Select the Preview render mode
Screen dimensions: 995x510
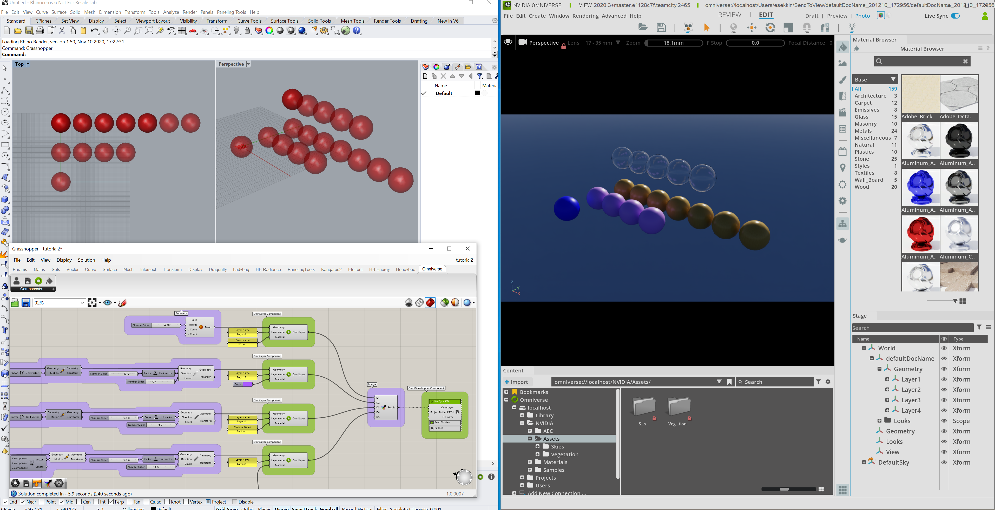click(837, 16)
